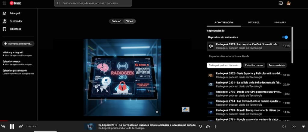Like the Radiogeek 2813 episode
This screenshot has height=132, width=308.
coord(208,126)
